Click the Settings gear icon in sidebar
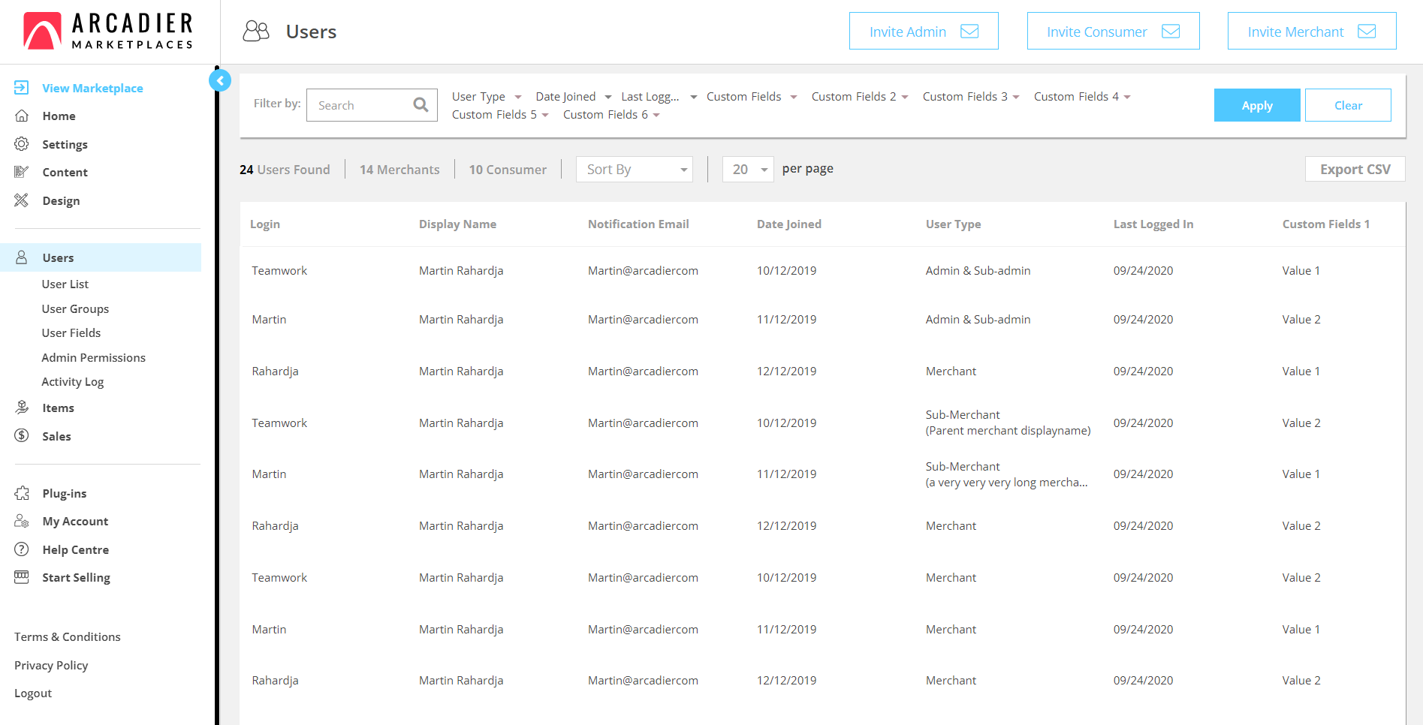 (x=22, y=144)
